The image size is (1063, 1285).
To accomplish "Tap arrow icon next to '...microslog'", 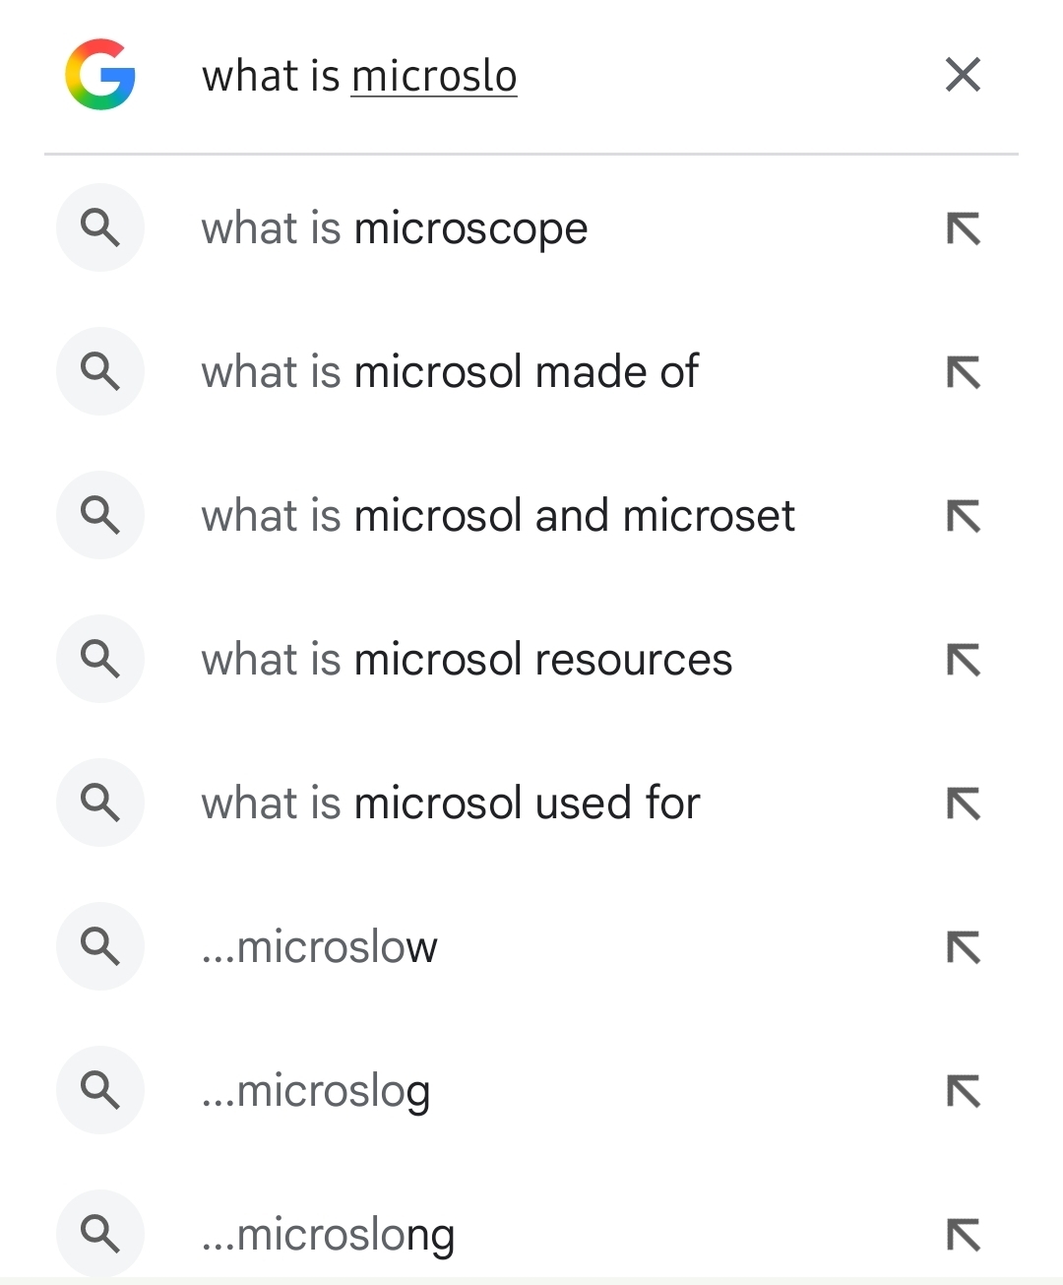I will pyautogui.click(x=963, y=1091).
